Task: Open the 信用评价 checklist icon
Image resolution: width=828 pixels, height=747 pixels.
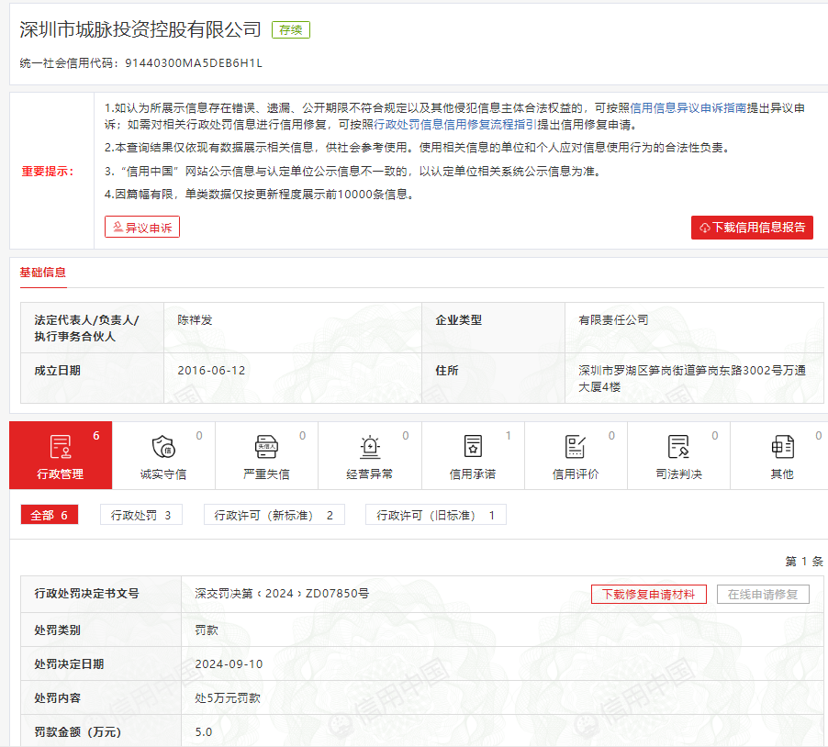Action: [x=576, y=447]
